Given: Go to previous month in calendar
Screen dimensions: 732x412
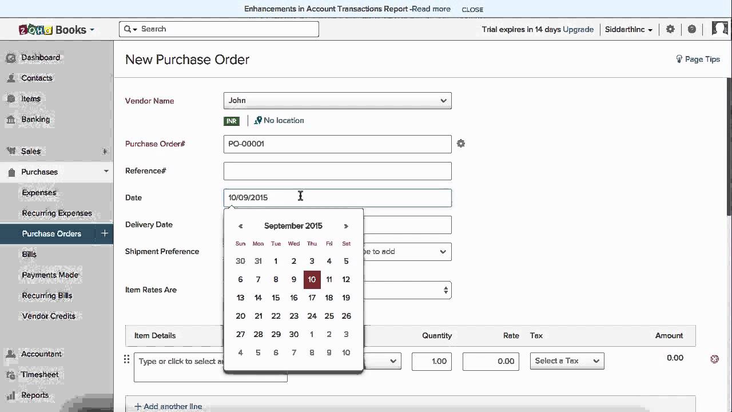Looking at the screenshot, I should (x=241, y=226).
